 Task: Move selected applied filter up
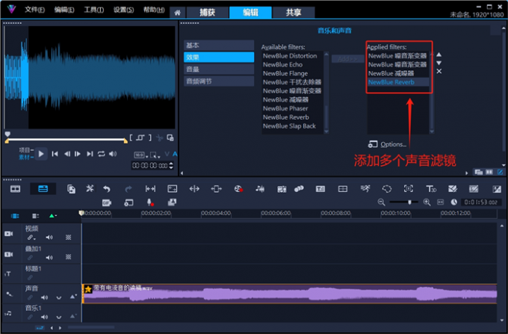coord(439,55)
